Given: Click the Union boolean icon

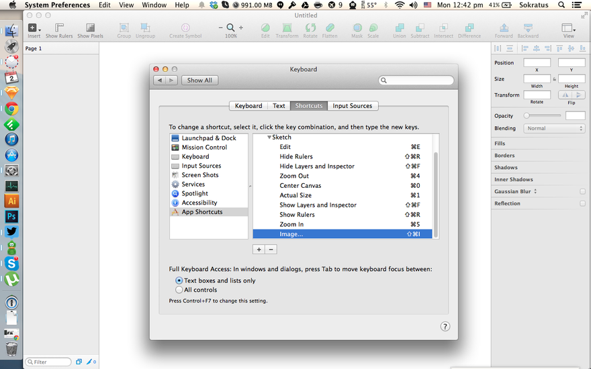Looking at the screenshot, I should coord(400,30).
